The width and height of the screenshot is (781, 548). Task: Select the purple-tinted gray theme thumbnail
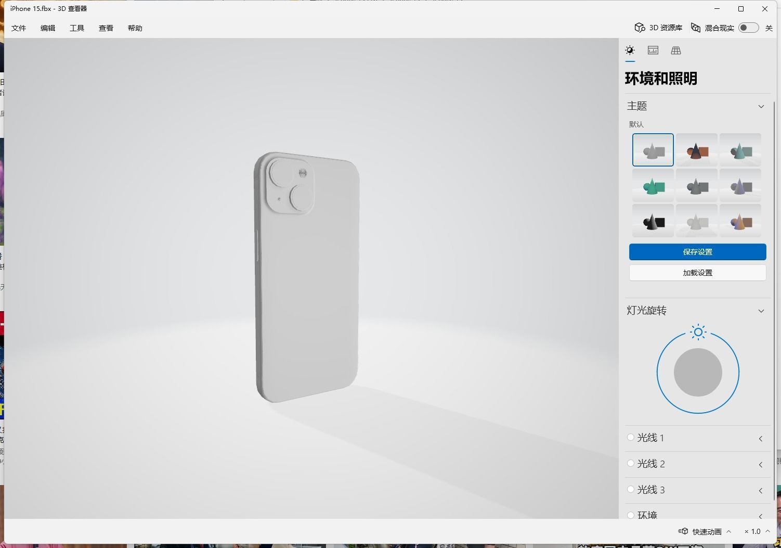click(x=740, y=185)
